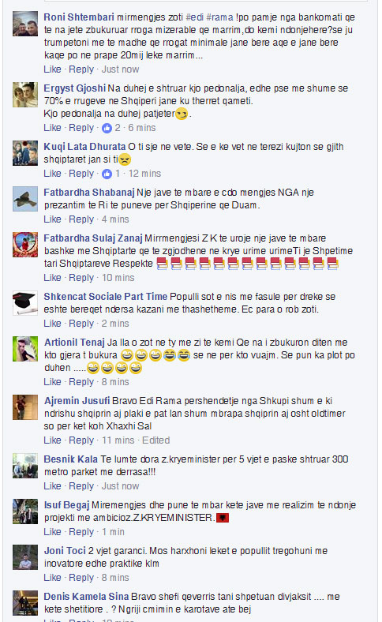Image resolution: width=382 pixels, height=622 pixels.
Task: Open Fatbardha Sulaj Zanaj's heart-framed avatar
Action: point(25,245)
